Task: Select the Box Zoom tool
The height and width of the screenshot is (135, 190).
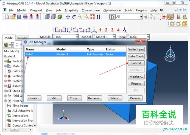Action: (x=86, y=17)
